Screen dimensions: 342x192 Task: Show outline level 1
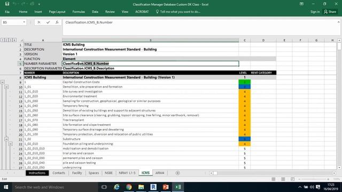2,40
